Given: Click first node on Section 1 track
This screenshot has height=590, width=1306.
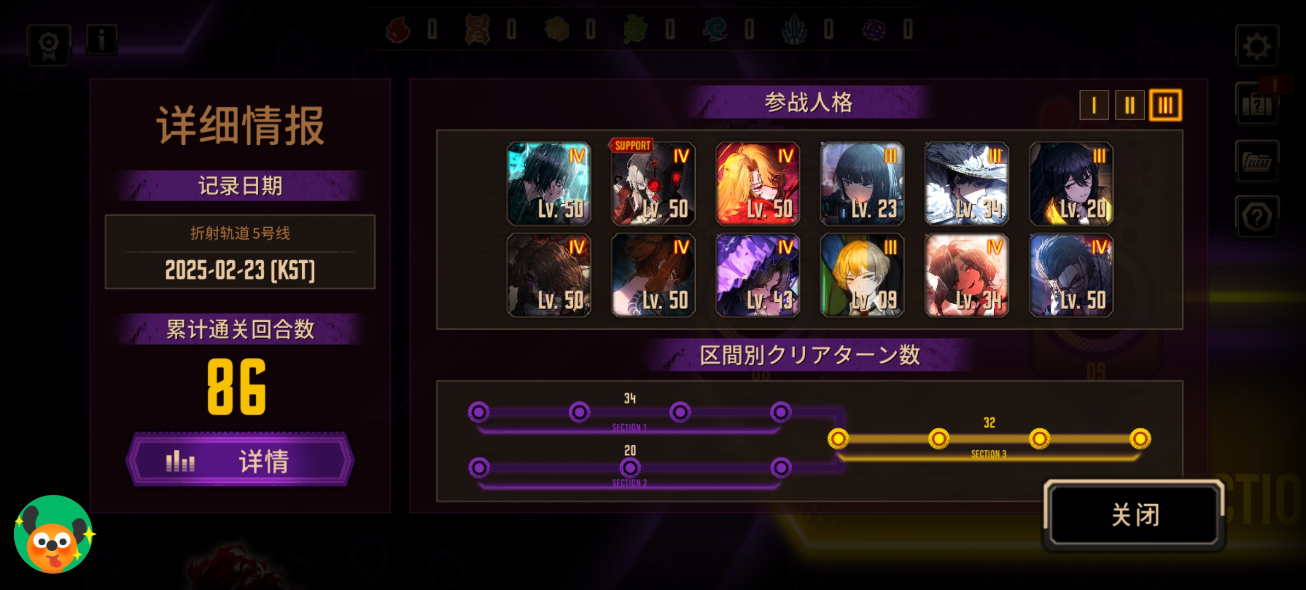Looking at the screenshot, I should pyautogui.click(x=479, y=412).
